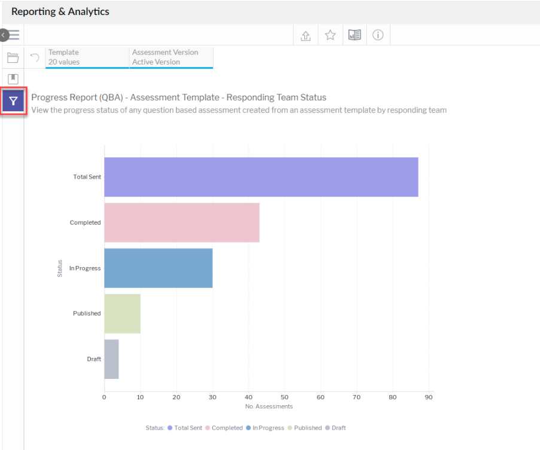Click the In Progress legend color swatch
The width and height of the screenshot is (540, 450).
coord(249,428)
